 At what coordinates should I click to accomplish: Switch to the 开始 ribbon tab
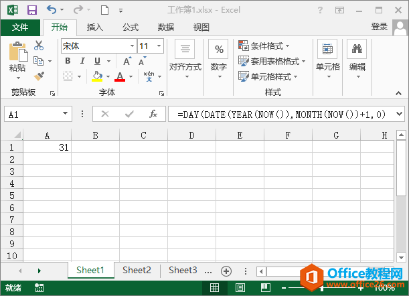tap(60, 27)
